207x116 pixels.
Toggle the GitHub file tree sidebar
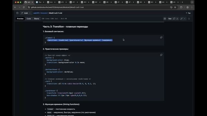[17, 13]
